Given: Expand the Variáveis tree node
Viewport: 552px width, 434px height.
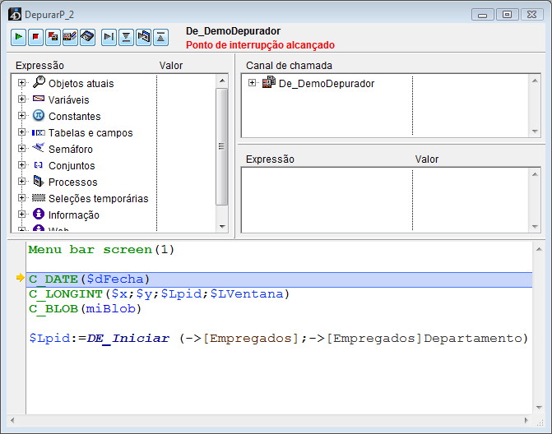Looking at the screenshot, I should pos(21,99).
